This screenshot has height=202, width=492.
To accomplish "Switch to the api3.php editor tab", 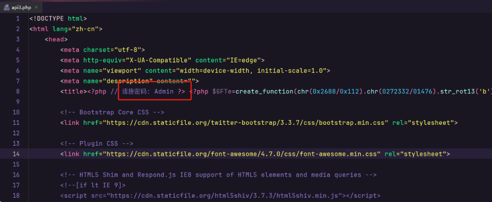I will click(x=21, y=8).
